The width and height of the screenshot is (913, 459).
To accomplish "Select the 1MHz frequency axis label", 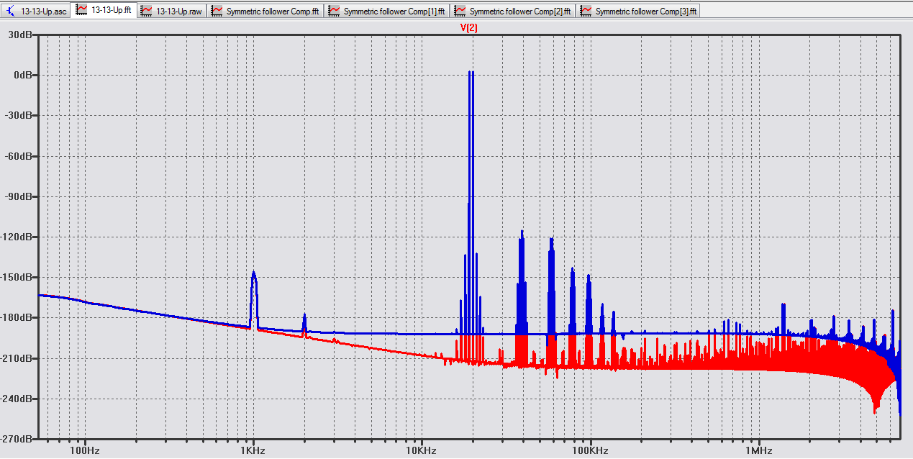I will 758,450.
